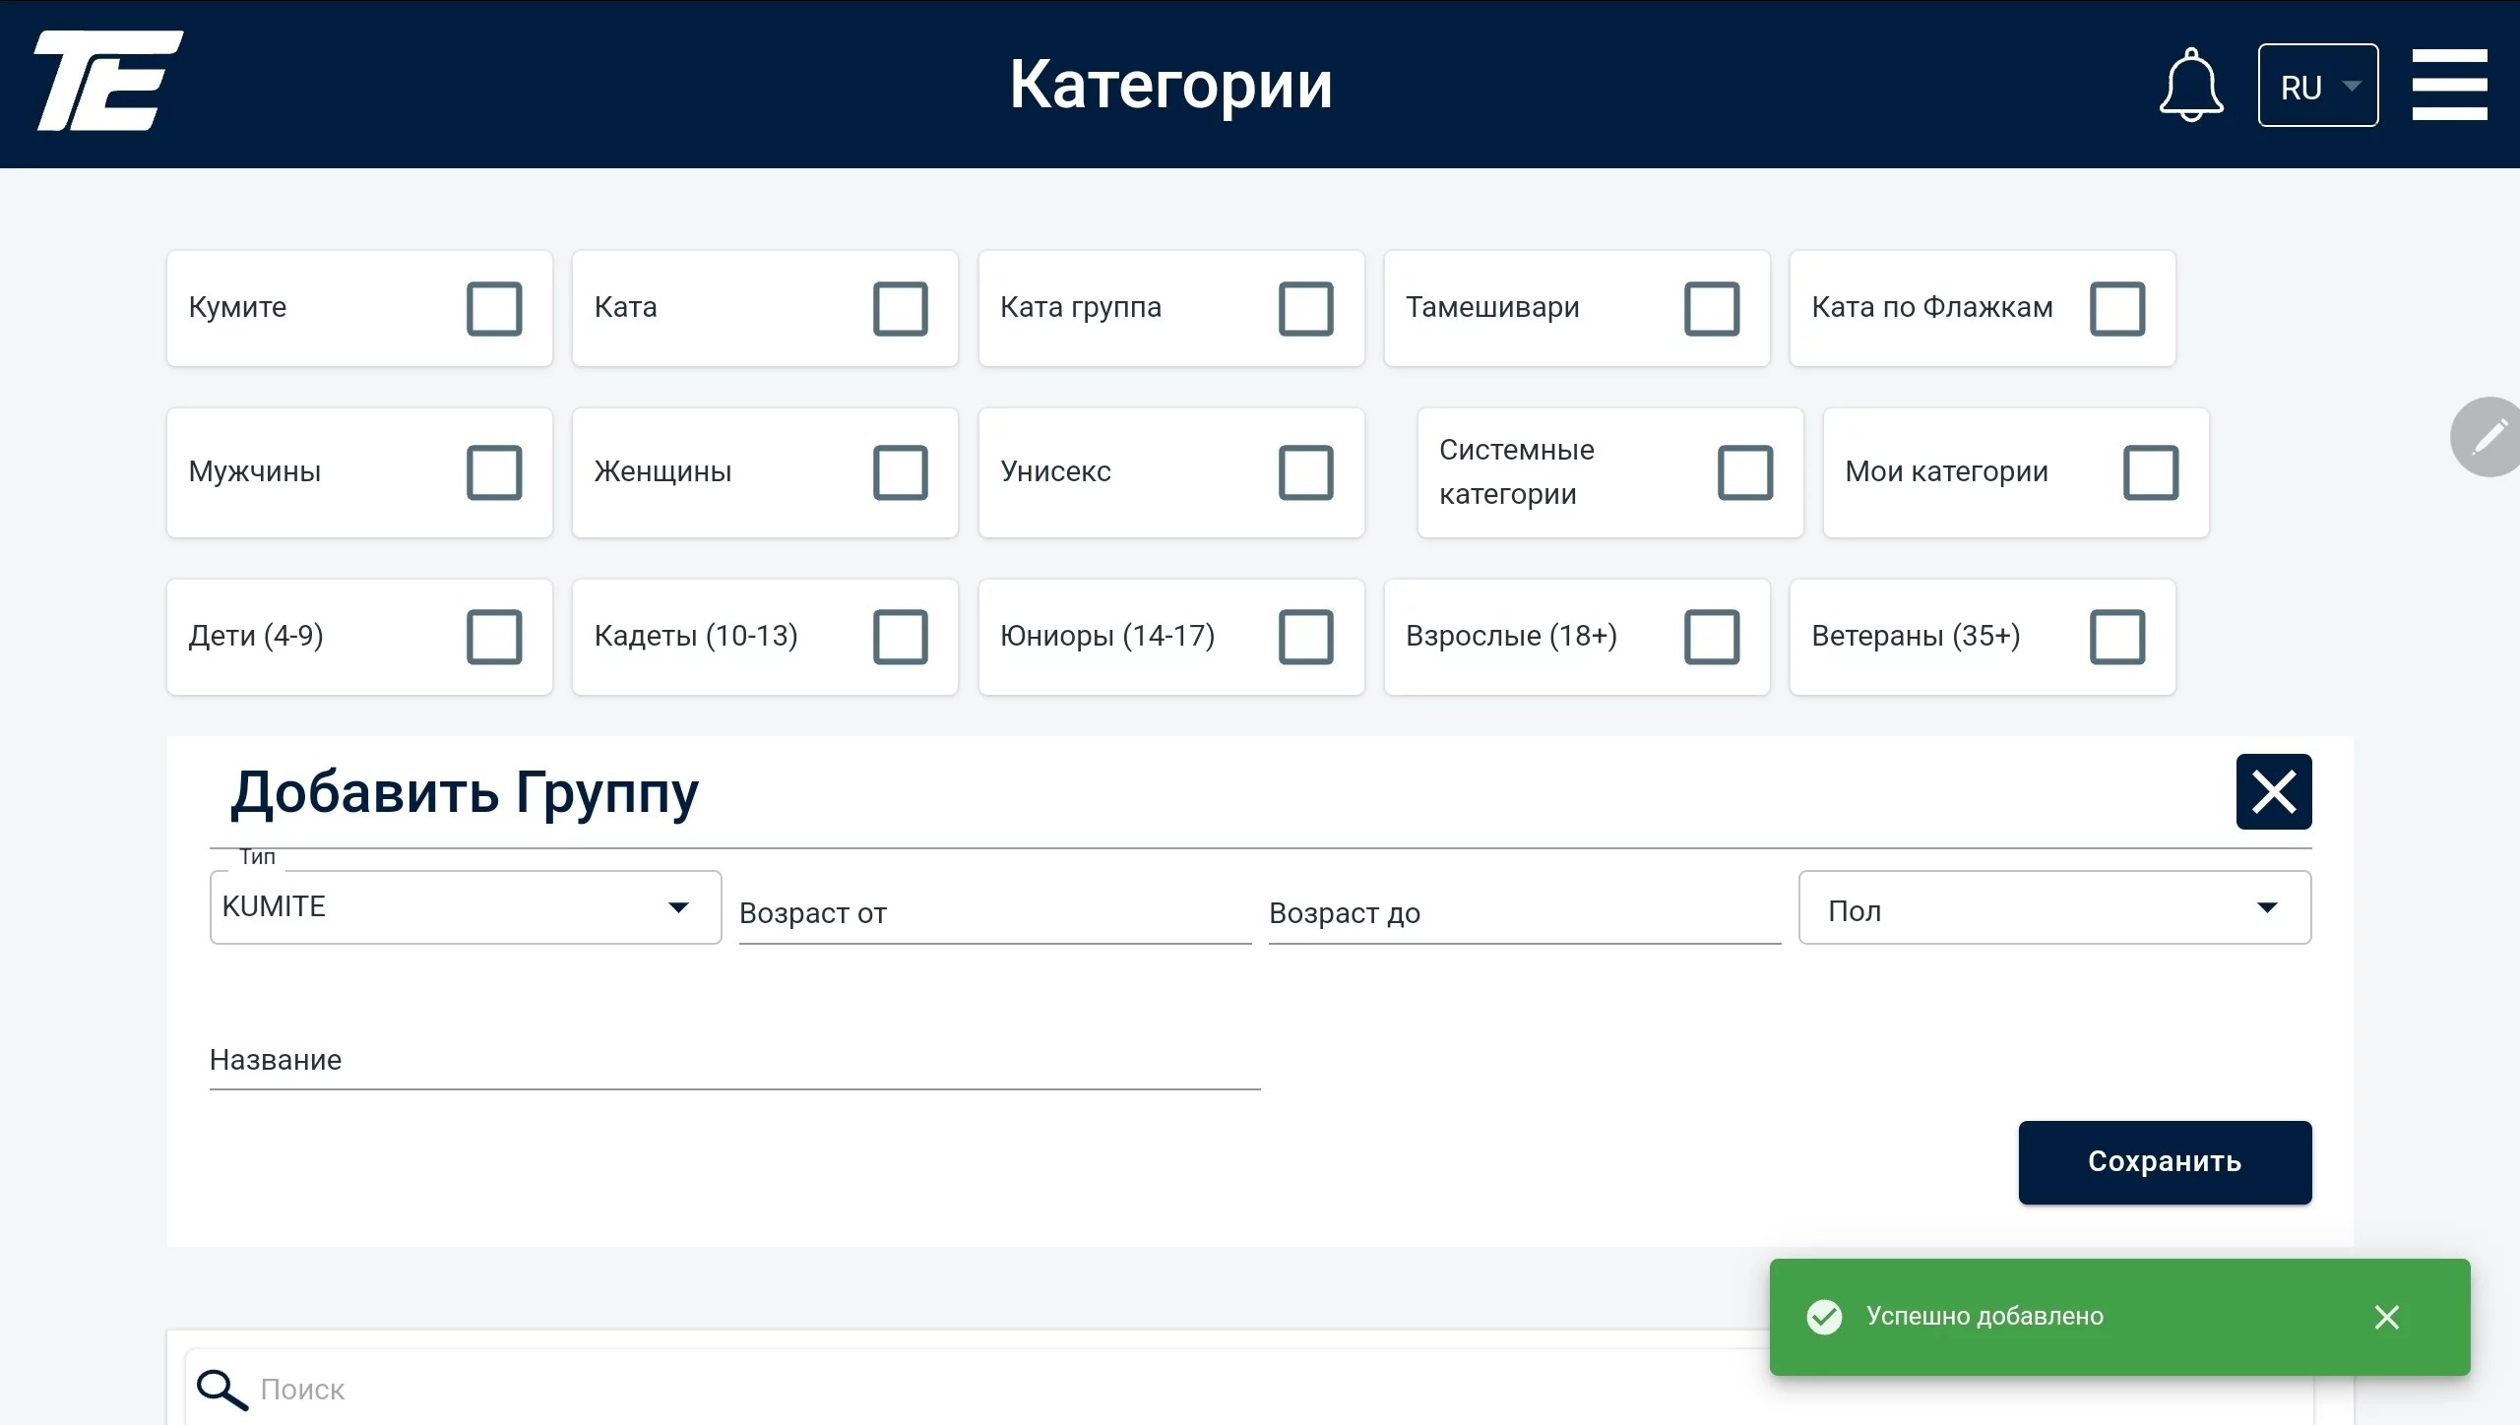The width and height of the screenshot is (2520, 1425).
Task: Open the hamburger menu
Action: pos(2449,85)
